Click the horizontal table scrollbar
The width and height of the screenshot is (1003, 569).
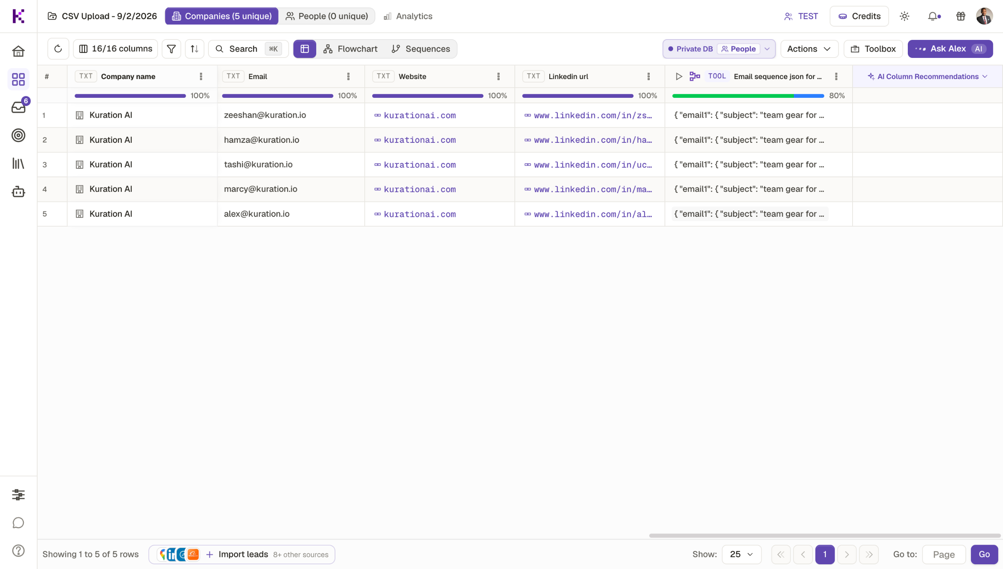click(825, 535)
